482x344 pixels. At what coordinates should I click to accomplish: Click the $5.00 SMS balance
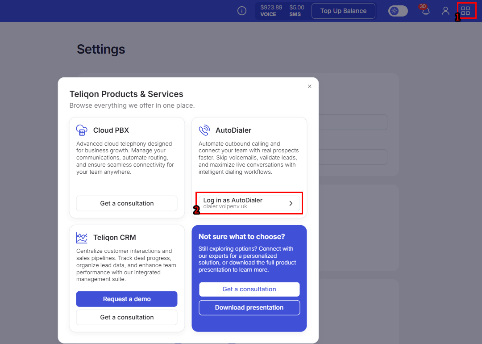[x=296, y=11]
